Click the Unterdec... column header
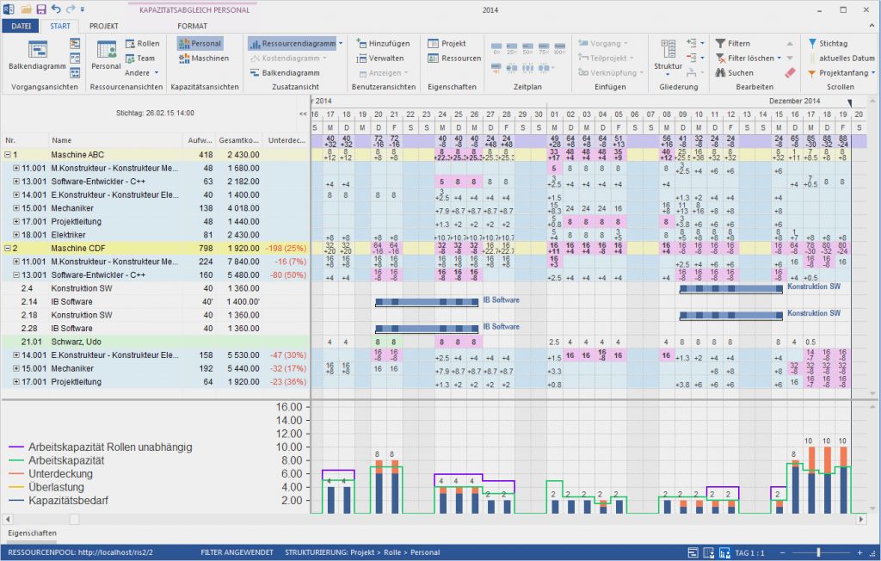This screenshot has width=881, height=561. (x=286, y=140)
